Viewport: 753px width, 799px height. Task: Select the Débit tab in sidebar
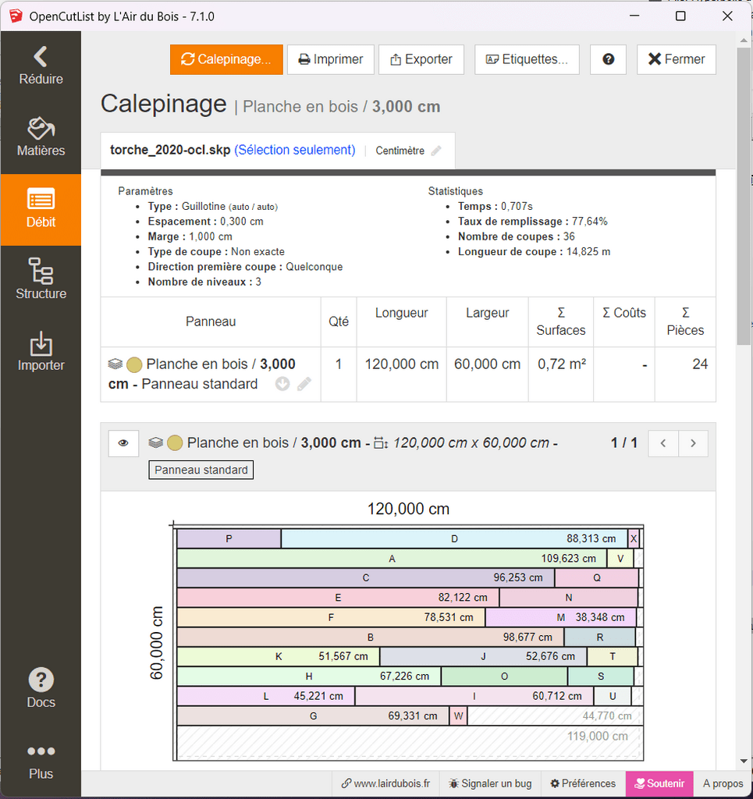pos(41,208)
